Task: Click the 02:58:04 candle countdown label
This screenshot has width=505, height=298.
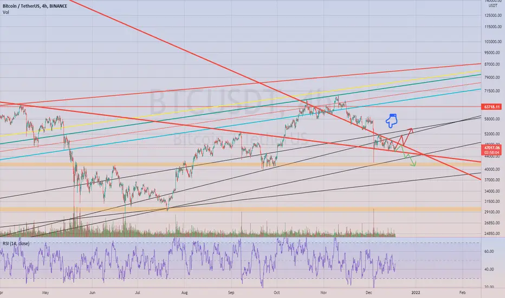Action: coord(493,152)
